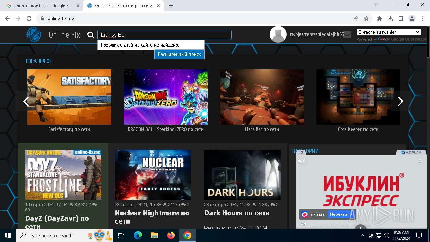Select the Online-Fix browser tab
The width and height of the screenshot is (430, 242).
point(123,6)
